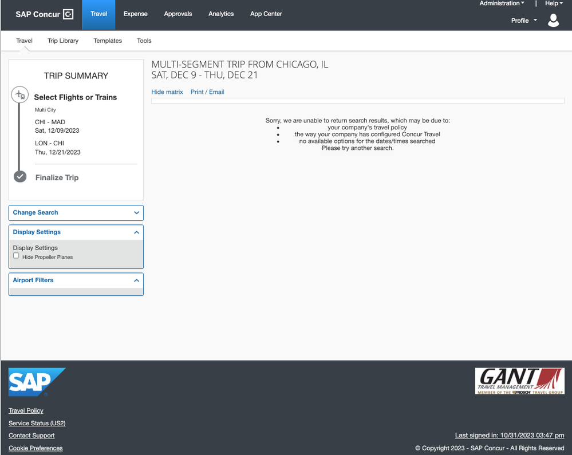Click the Display Settings header label

point(37,232)
